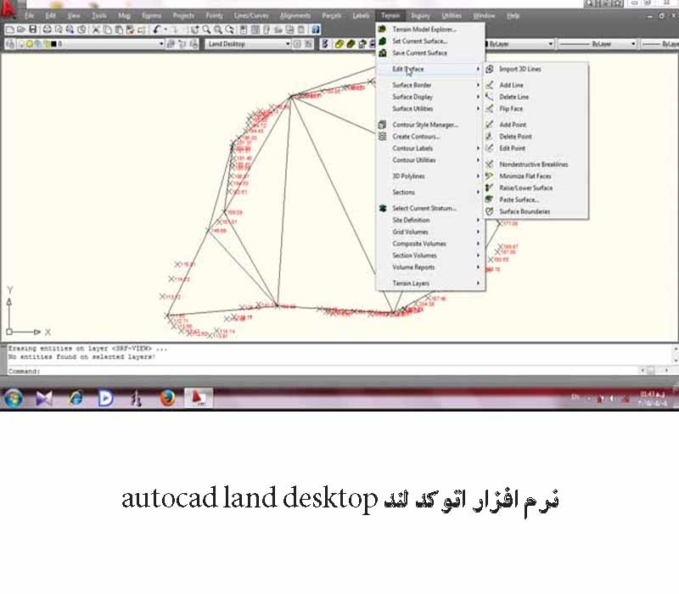Open the Layer Properties Manager
Screen dimensions: 679x594
[x=8, y=43]
